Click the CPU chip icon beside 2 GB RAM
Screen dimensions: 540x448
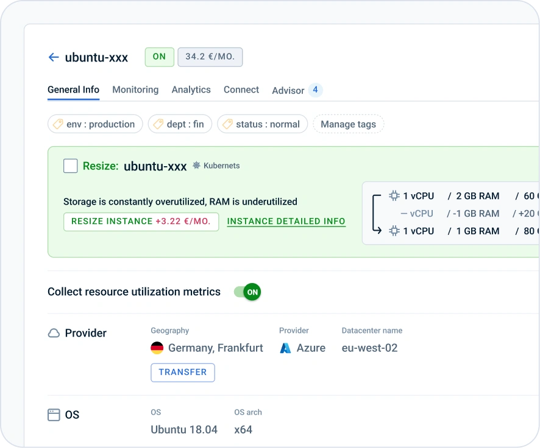tap(394, 195)
